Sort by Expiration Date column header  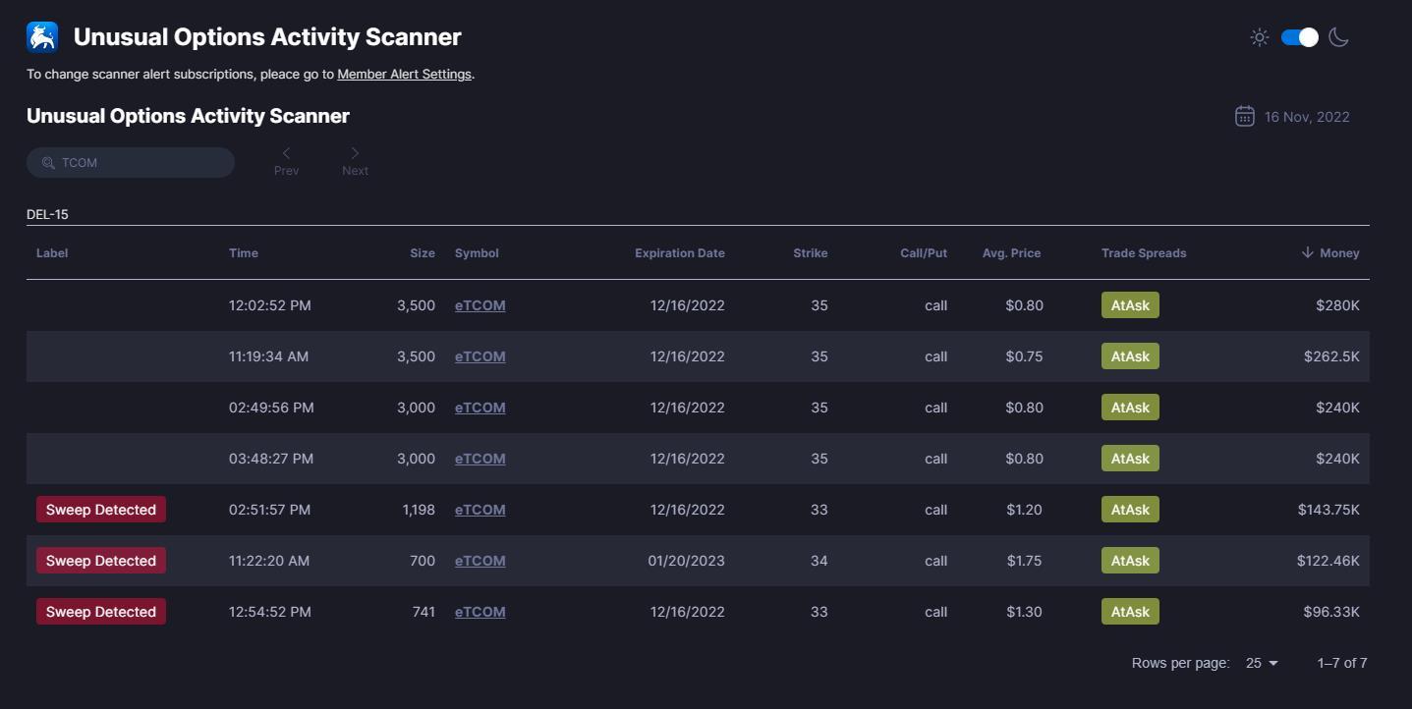(680, 253)
